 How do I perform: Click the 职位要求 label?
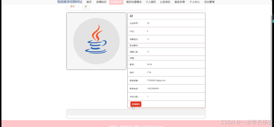click(x=134, y=45)
